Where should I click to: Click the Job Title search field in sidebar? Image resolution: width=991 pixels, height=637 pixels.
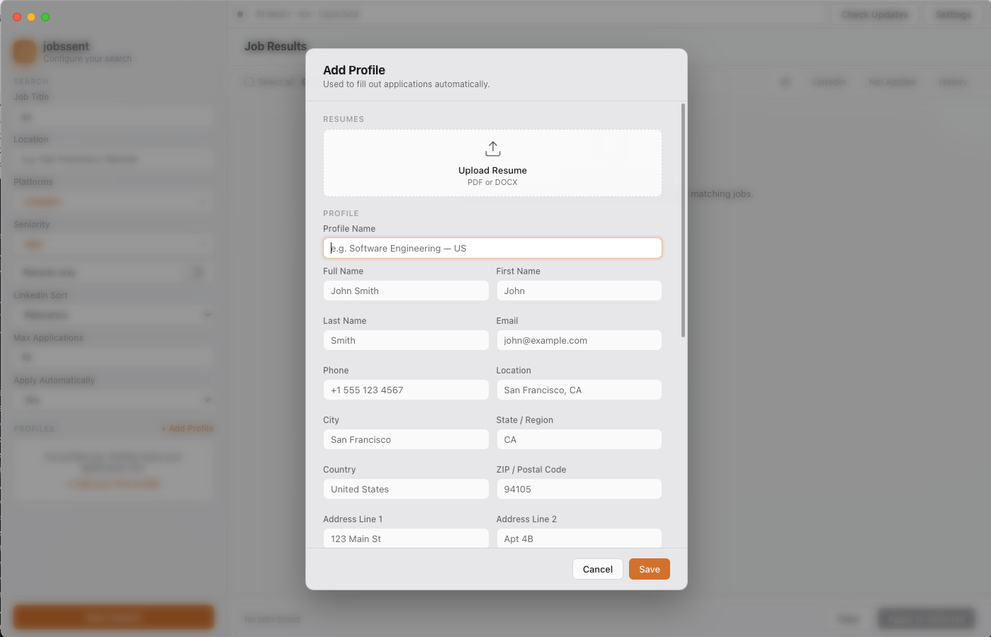[113, 117]
